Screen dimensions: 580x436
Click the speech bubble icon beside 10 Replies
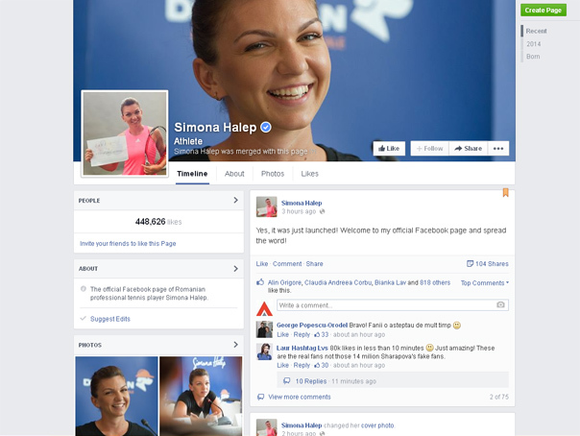(287, 381)
